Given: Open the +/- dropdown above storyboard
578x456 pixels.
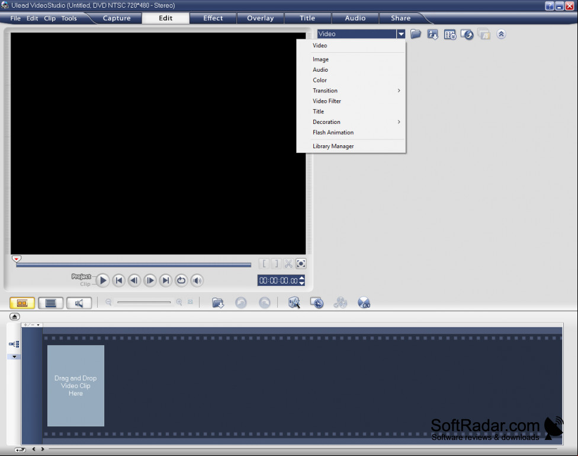Looking at the screenshot, I should (32, 325).
